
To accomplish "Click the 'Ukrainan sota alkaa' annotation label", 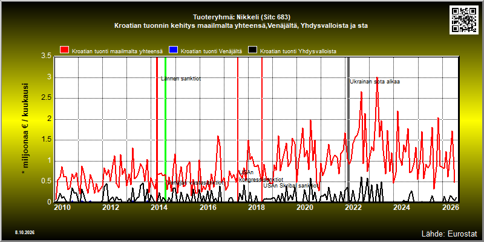I will (375, 82).
